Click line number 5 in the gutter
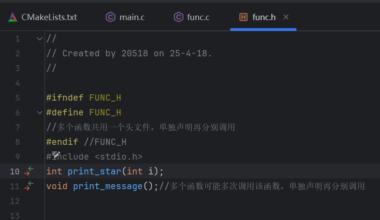 click(17, 98)
